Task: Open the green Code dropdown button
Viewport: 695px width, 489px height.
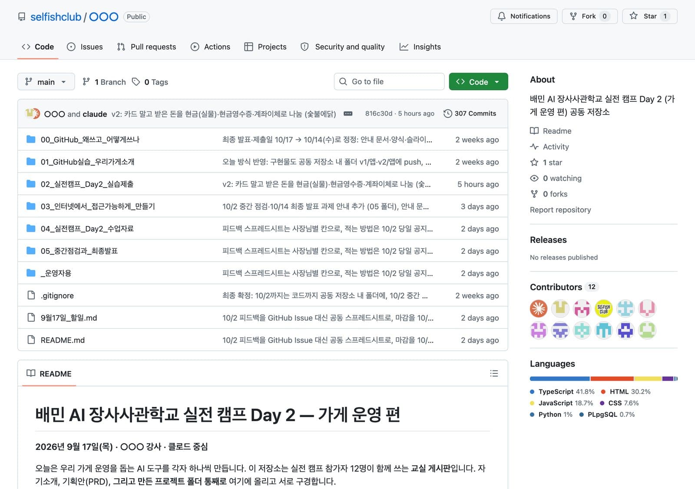Action: [478, 82]
